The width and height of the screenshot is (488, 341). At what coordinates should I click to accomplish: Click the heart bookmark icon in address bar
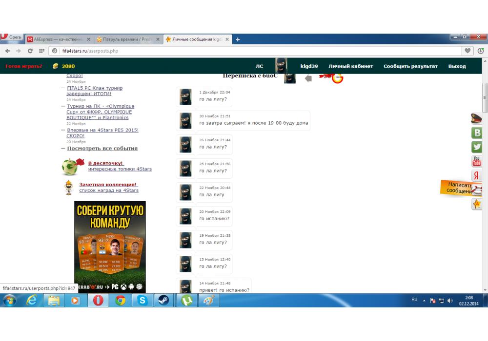(x=468, y=51)
